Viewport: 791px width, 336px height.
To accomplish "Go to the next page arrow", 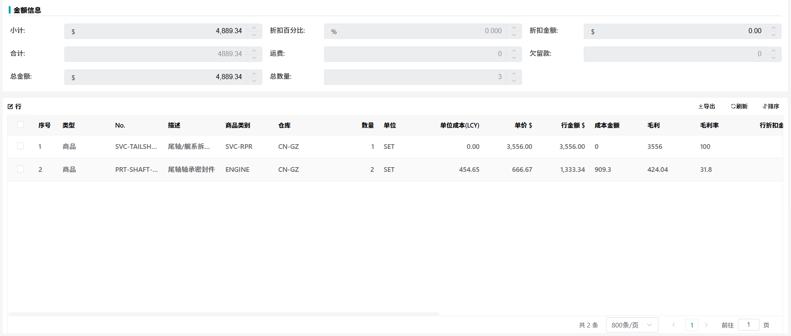I will pos(706,325).
